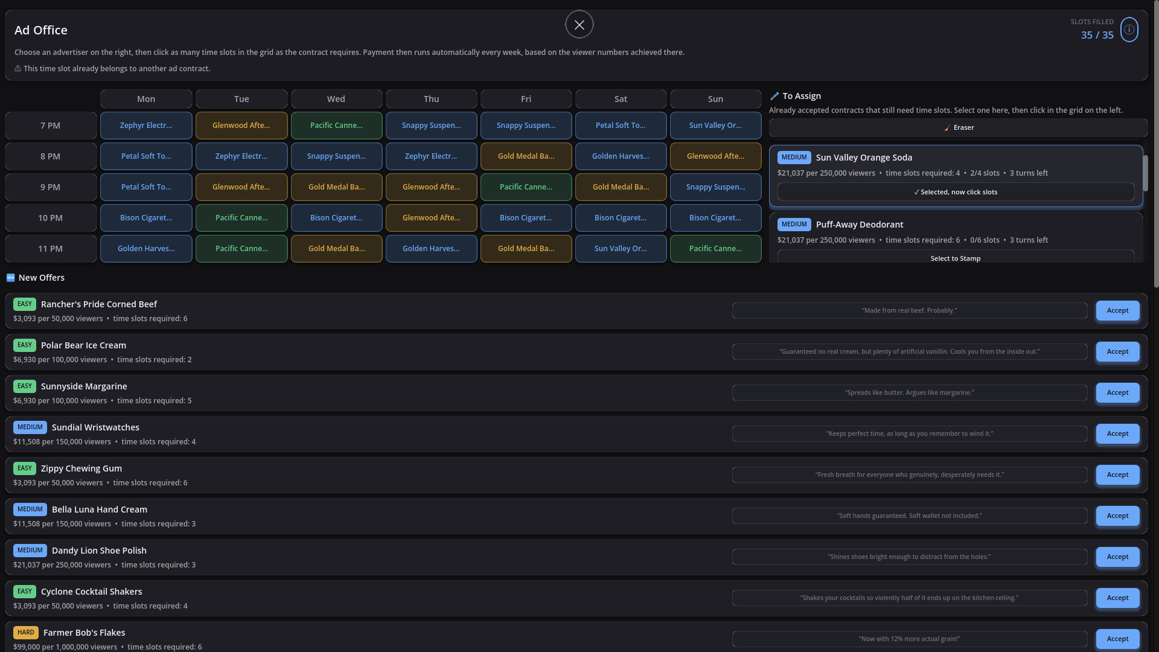Click the Sun Valley Orange Soda selected button
The width and height of the screenshot is (1159, 652).
956,192
